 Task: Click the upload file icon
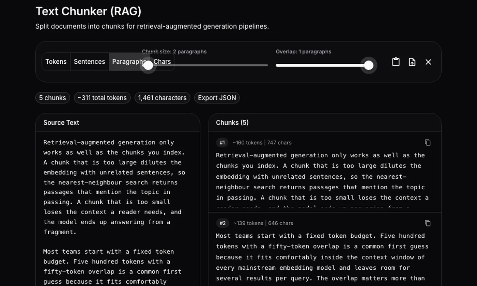pos(412,62)
